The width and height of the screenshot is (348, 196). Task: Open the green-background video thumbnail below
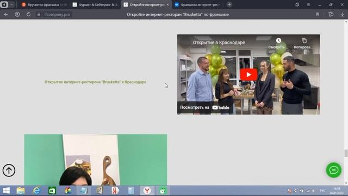96,160
